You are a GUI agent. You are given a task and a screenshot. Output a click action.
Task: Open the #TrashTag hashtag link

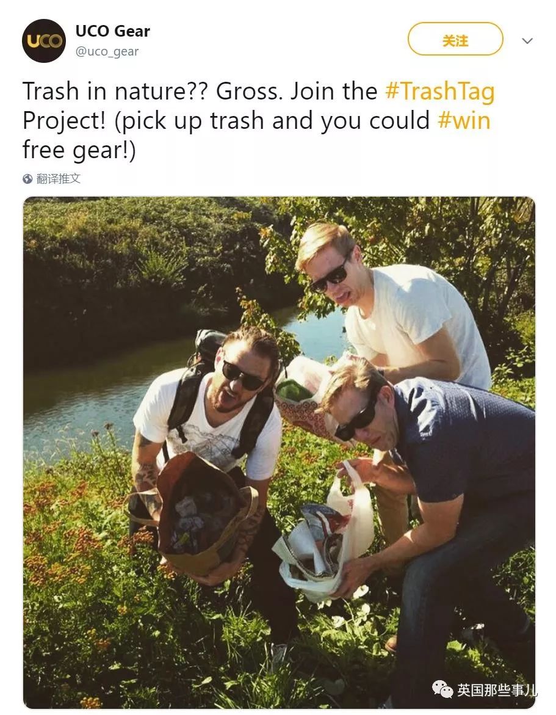click(x=440, y=91)
